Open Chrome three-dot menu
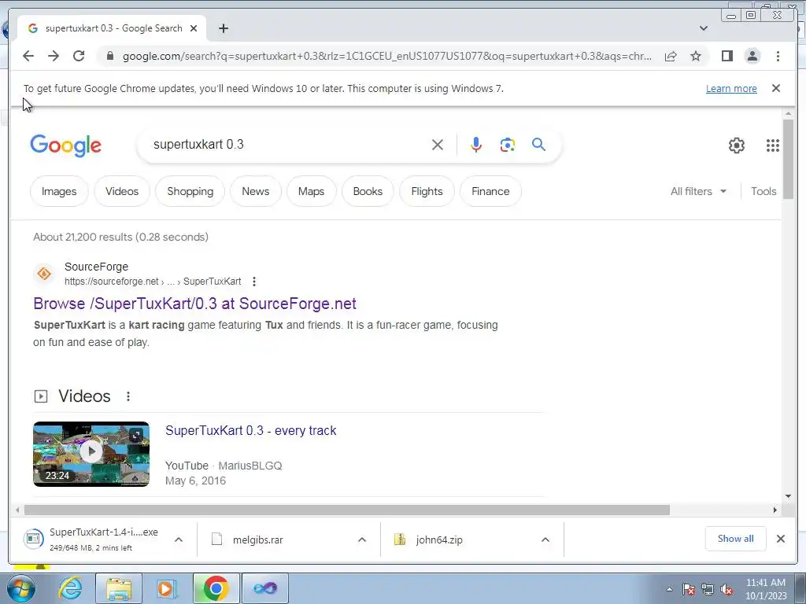Image resolution: width=806 pixels, height=604 pixels. pos(778,56)
